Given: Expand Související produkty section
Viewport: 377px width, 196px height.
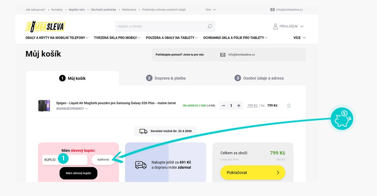Looking at the screenshot, I should pyautogui.click(x=72, y=109).
